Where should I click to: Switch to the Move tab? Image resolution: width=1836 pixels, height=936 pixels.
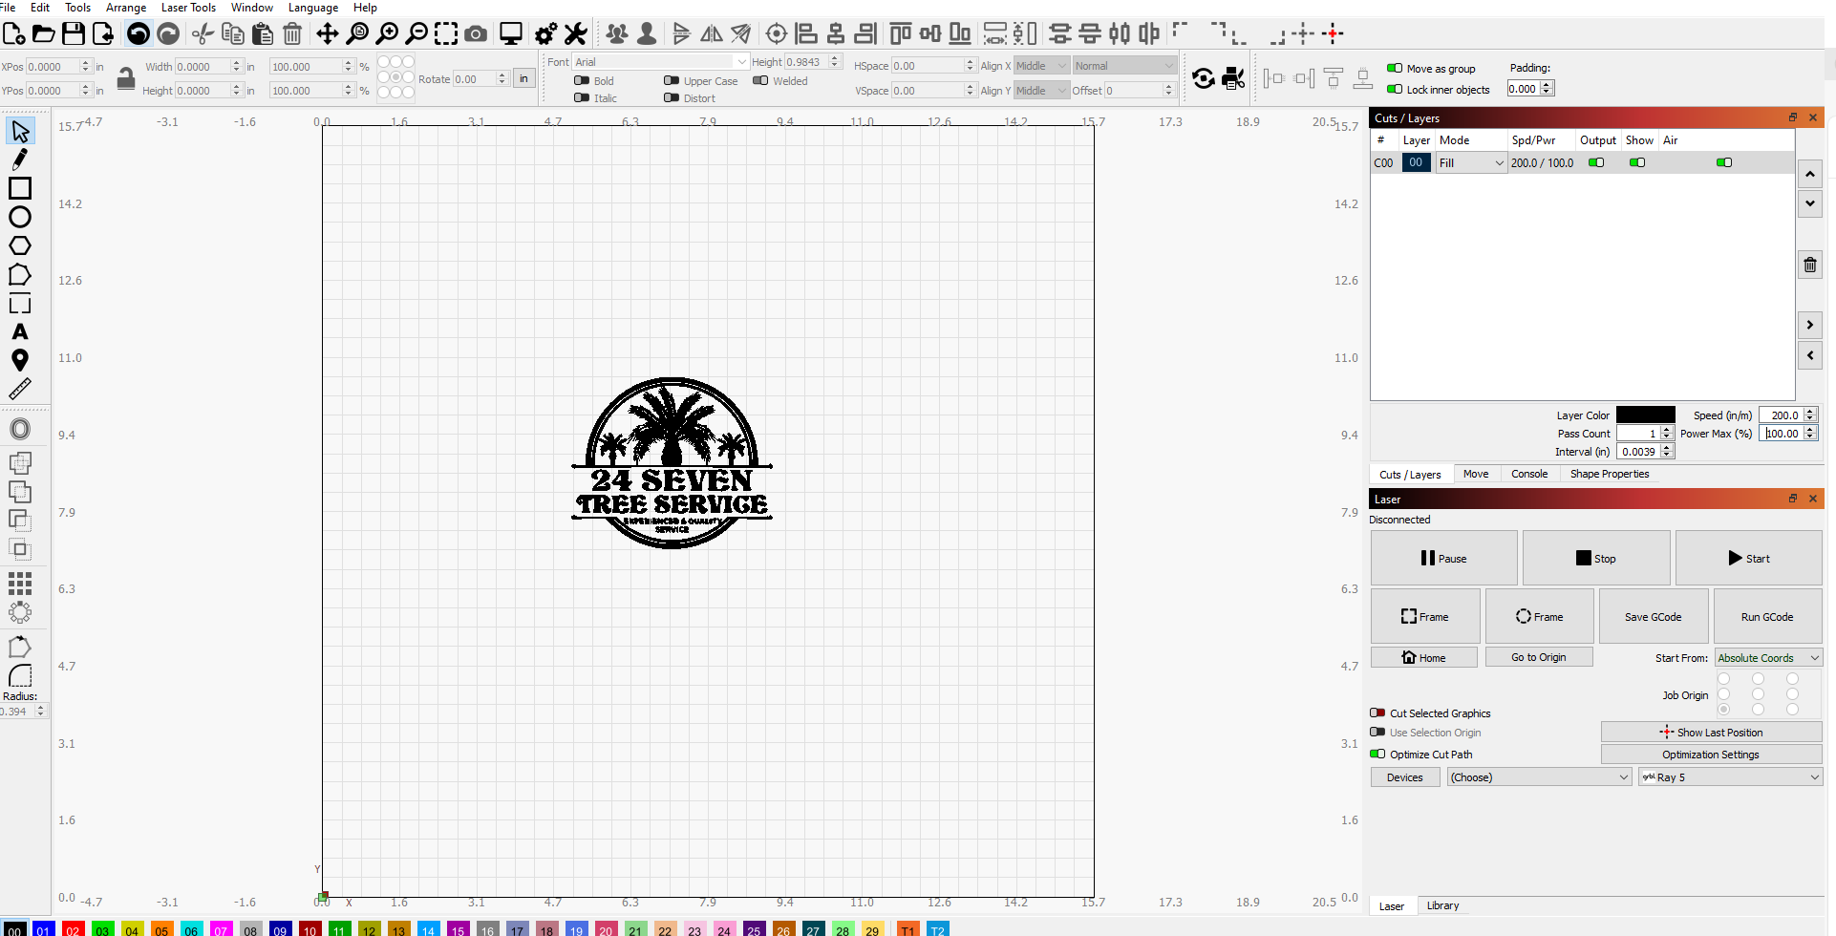[1476, 474]
